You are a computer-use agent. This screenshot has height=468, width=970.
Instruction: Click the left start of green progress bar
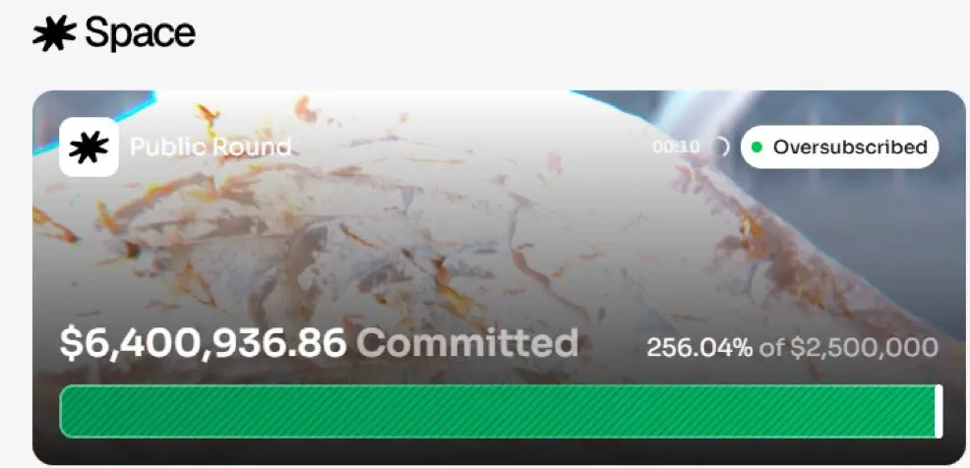(x=67, y=411)
